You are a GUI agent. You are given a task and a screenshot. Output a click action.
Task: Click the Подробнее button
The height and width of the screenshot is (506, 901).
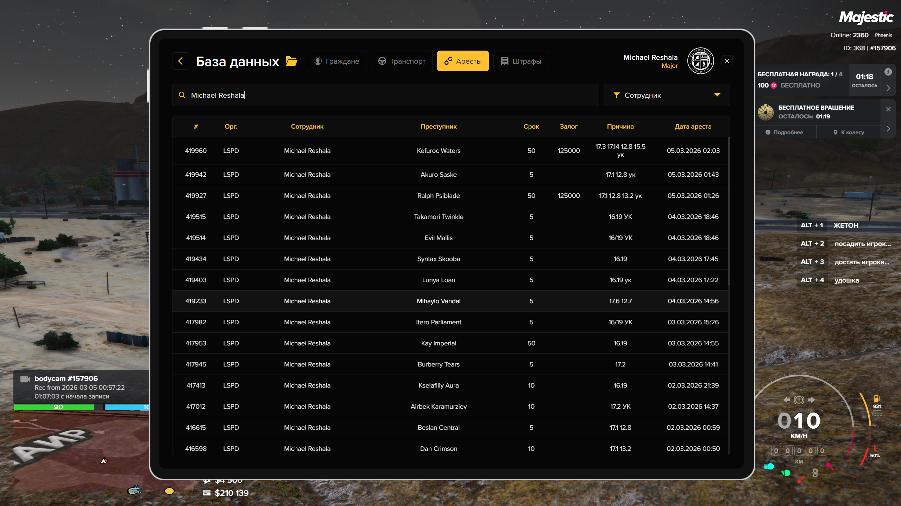[x=785, y=132]
